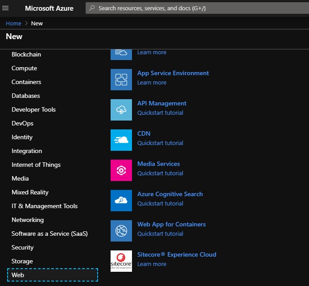Open Quickstart tutorial for CDN
The width and height of the screenshot is (309, 286).
point(160,143)
